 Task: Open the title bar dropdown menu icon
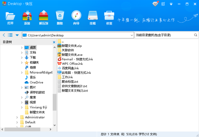point(171,4)
